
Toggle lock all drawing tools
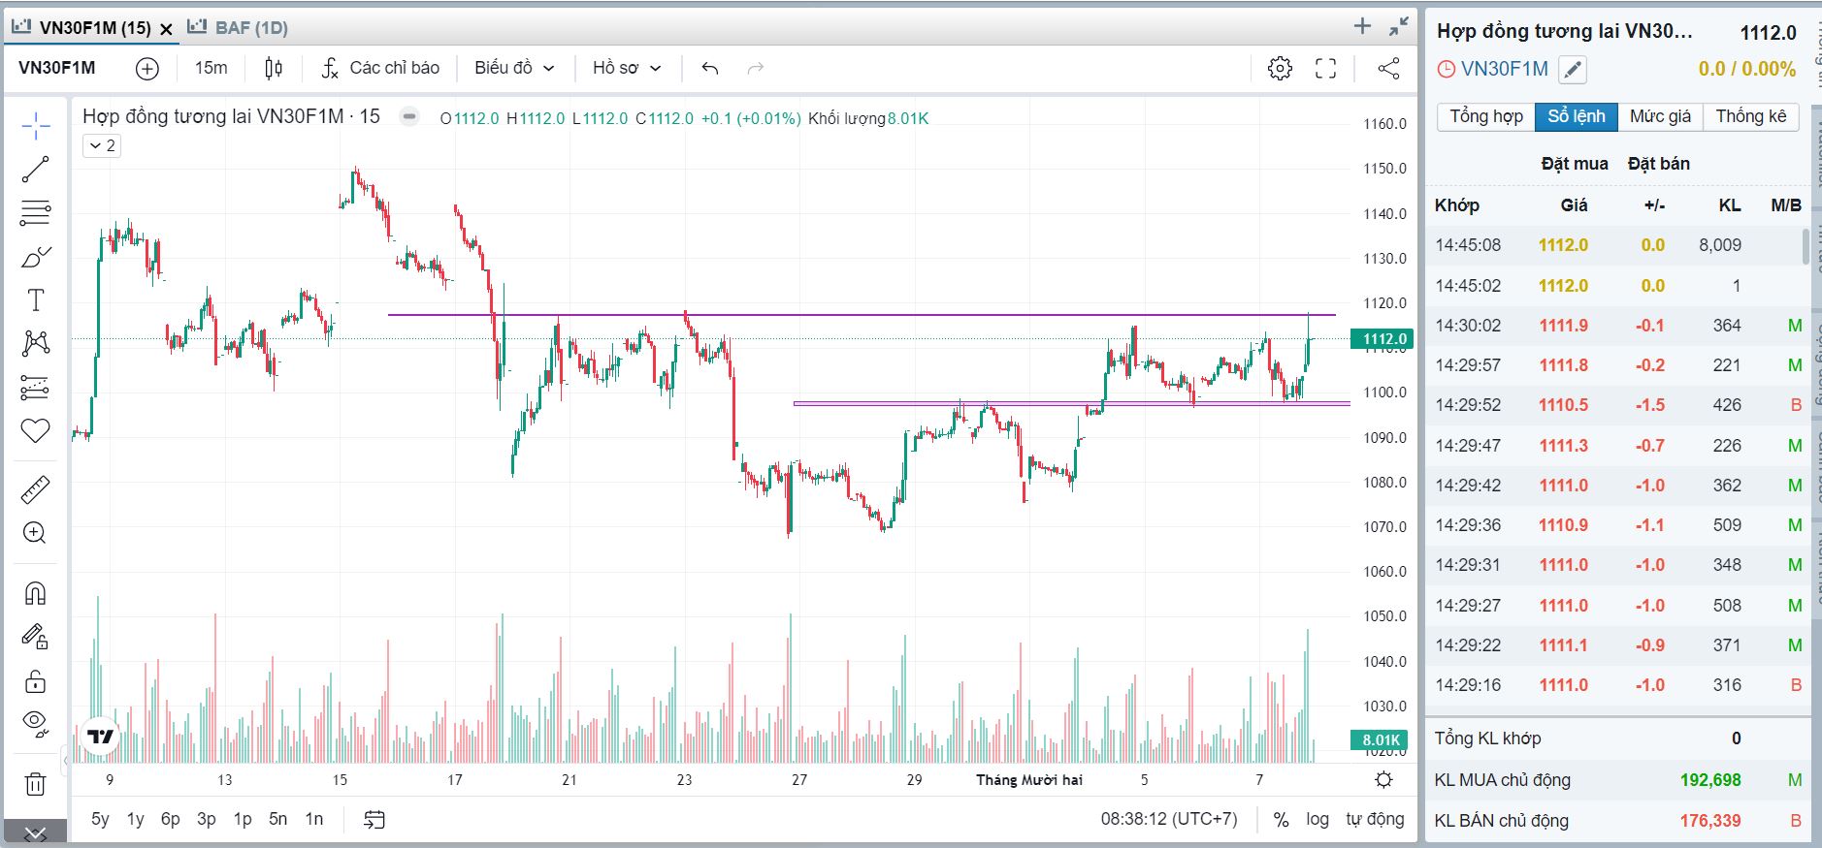tap(36, 680)
